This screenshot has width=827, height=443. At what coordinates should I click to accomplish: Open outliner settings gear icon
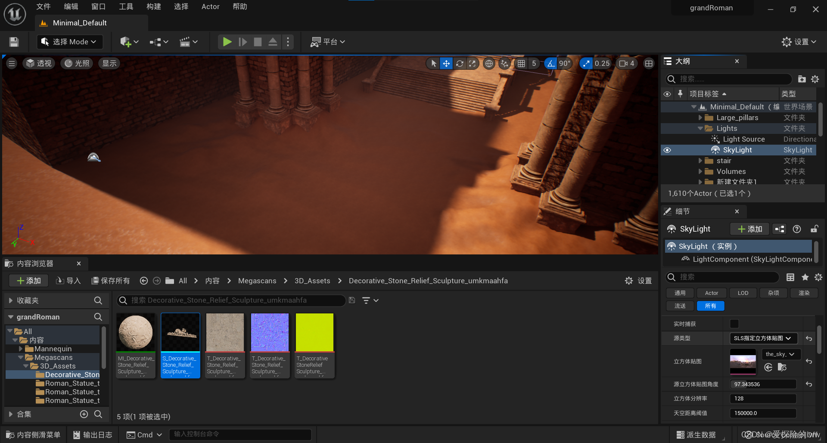pyautogui.click(x=815, y=79)
